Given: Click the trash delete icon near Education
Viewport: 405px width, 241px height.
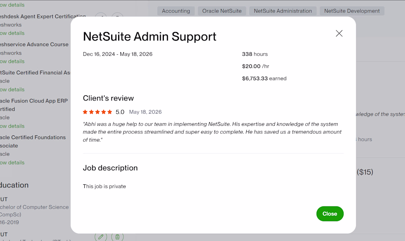Looking at the screenshot, I should [x=117, y=236].
